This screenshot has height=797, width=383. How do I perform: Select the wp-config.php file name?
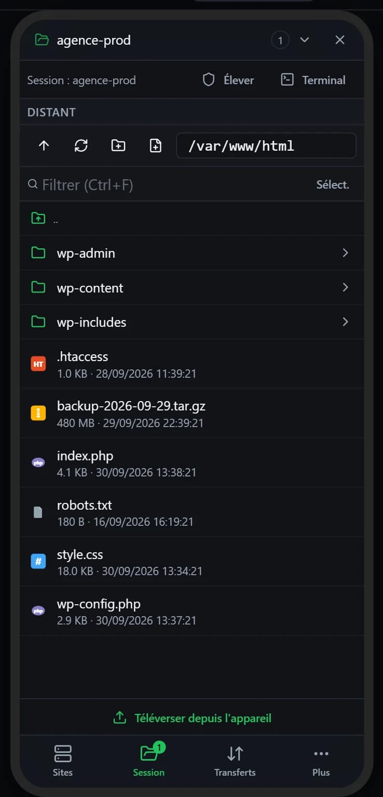tap(99, 604)
